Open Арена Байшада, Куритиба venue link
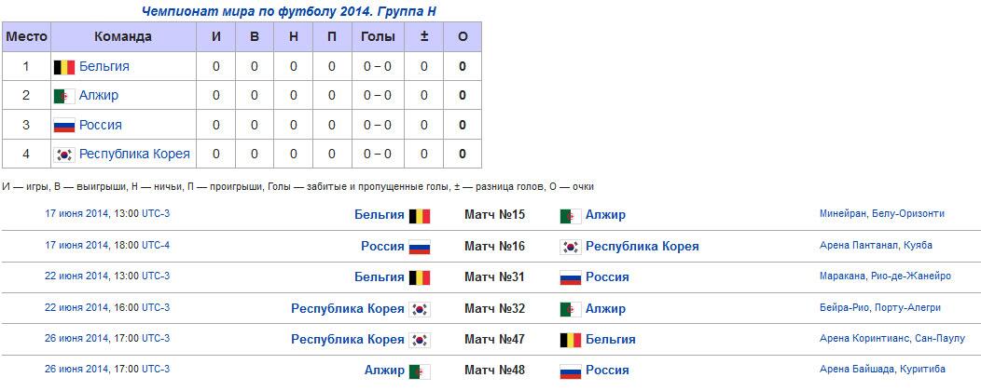 [x=882, y=370]
